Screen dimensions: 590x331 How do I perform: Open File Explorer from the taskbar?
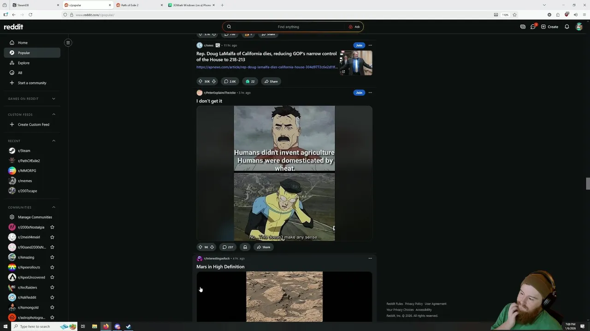point(94,326)
